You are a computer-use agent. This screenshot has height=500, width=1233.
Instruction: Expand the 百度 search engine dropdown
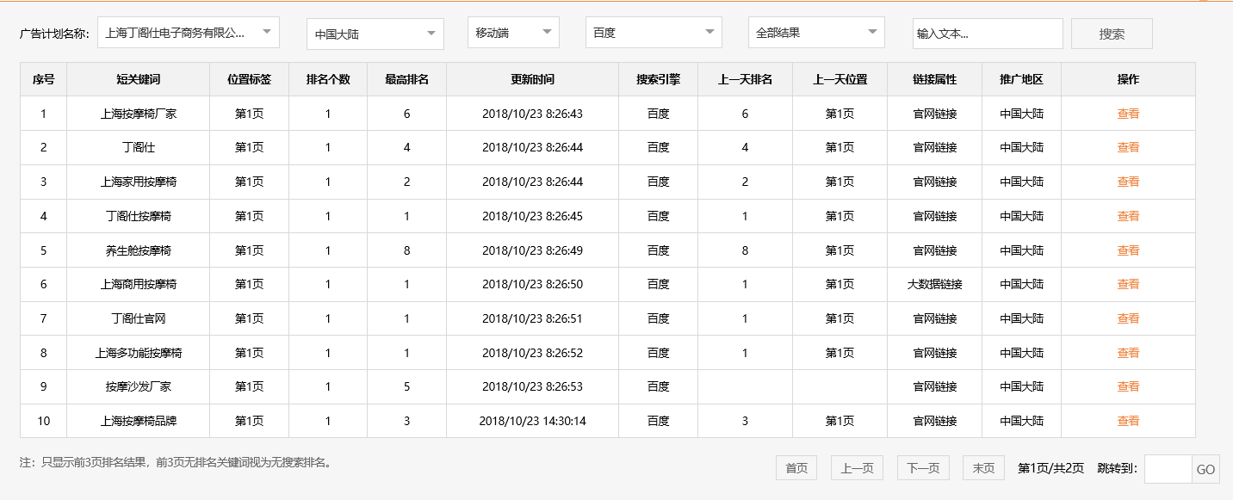pyautogui.click(x=653, y=32)
